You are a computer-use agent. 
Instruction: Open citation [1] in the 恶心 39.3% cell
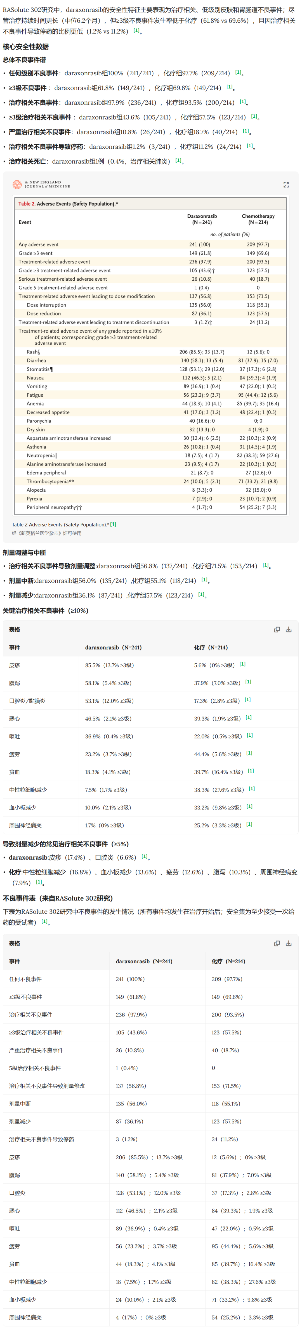point(249,718)
